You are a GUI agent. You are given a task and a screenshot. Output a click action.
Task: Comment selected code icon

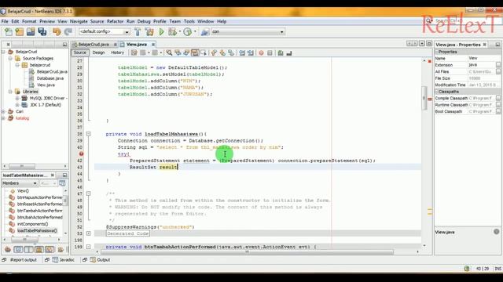click(x=281, y=52)
